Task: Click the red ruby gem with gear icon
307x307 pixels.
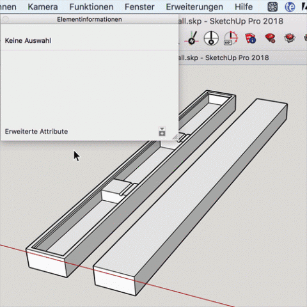Action: click(x=270, y=38)
